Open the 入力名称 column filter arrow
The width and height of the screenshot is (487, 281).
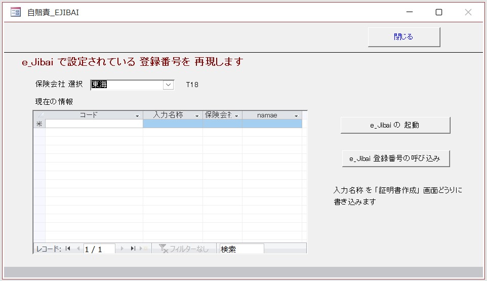pos(197,116)
